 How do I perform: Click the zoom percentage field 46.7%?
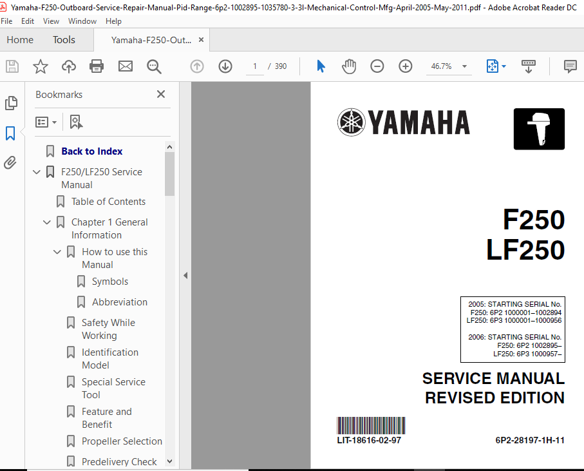(441, 66)
